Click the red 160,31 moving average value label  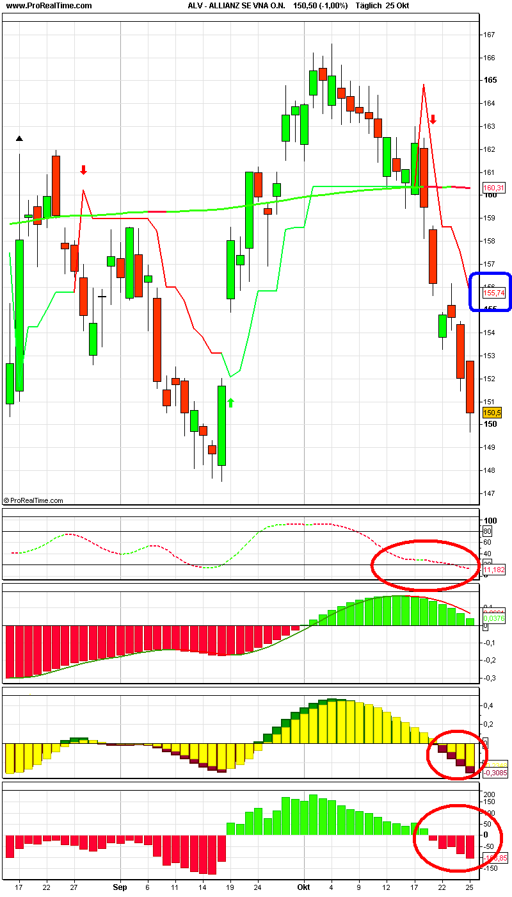point(494,188)
